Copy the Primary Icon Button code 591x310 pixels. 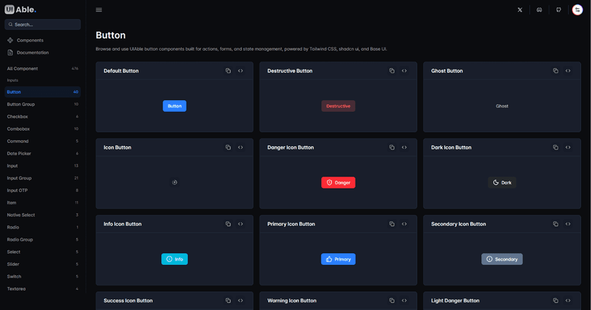[x=392, y=224]
